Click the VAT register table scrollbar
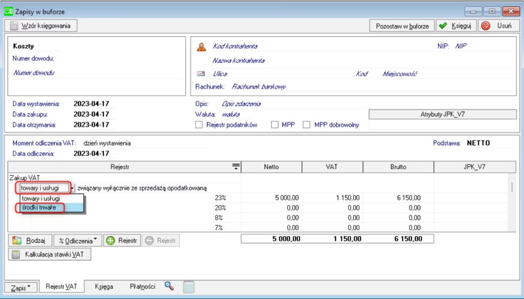Image resolution: width=524 pixels, height=299 pixels. pyautogui.click(x=512, y=187)
